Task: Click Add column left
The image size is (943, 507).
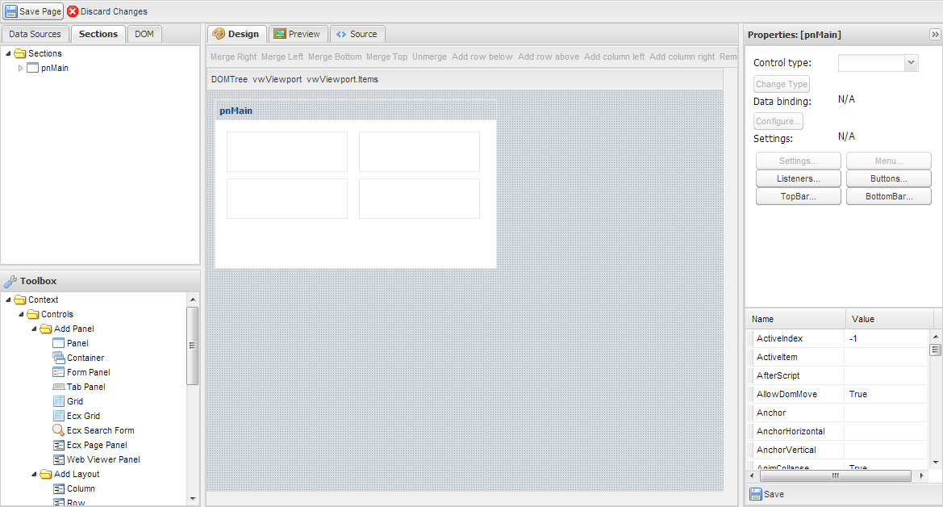Action: pyautogui.click(x=614, y=57)
